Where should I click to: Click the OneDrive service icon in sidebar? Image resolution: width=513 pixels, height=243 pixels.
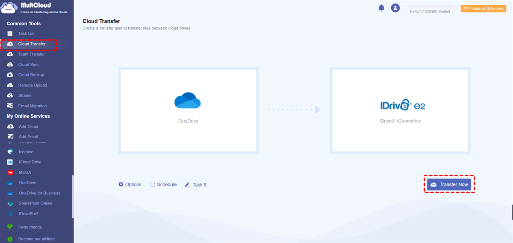(x=10, y=183)
